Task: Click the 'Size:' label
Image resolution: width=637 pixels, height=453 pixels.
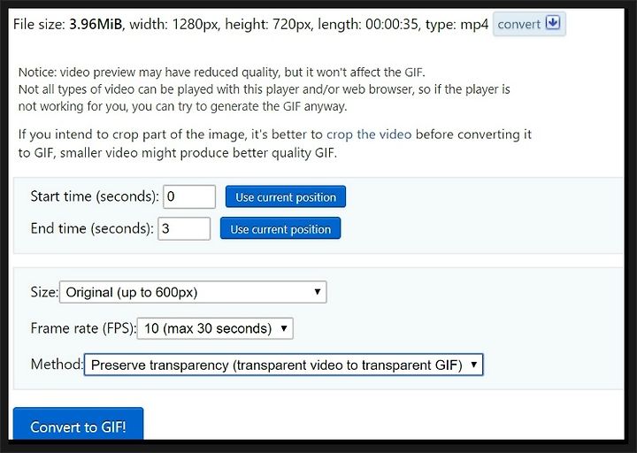Action: point(45,292)
